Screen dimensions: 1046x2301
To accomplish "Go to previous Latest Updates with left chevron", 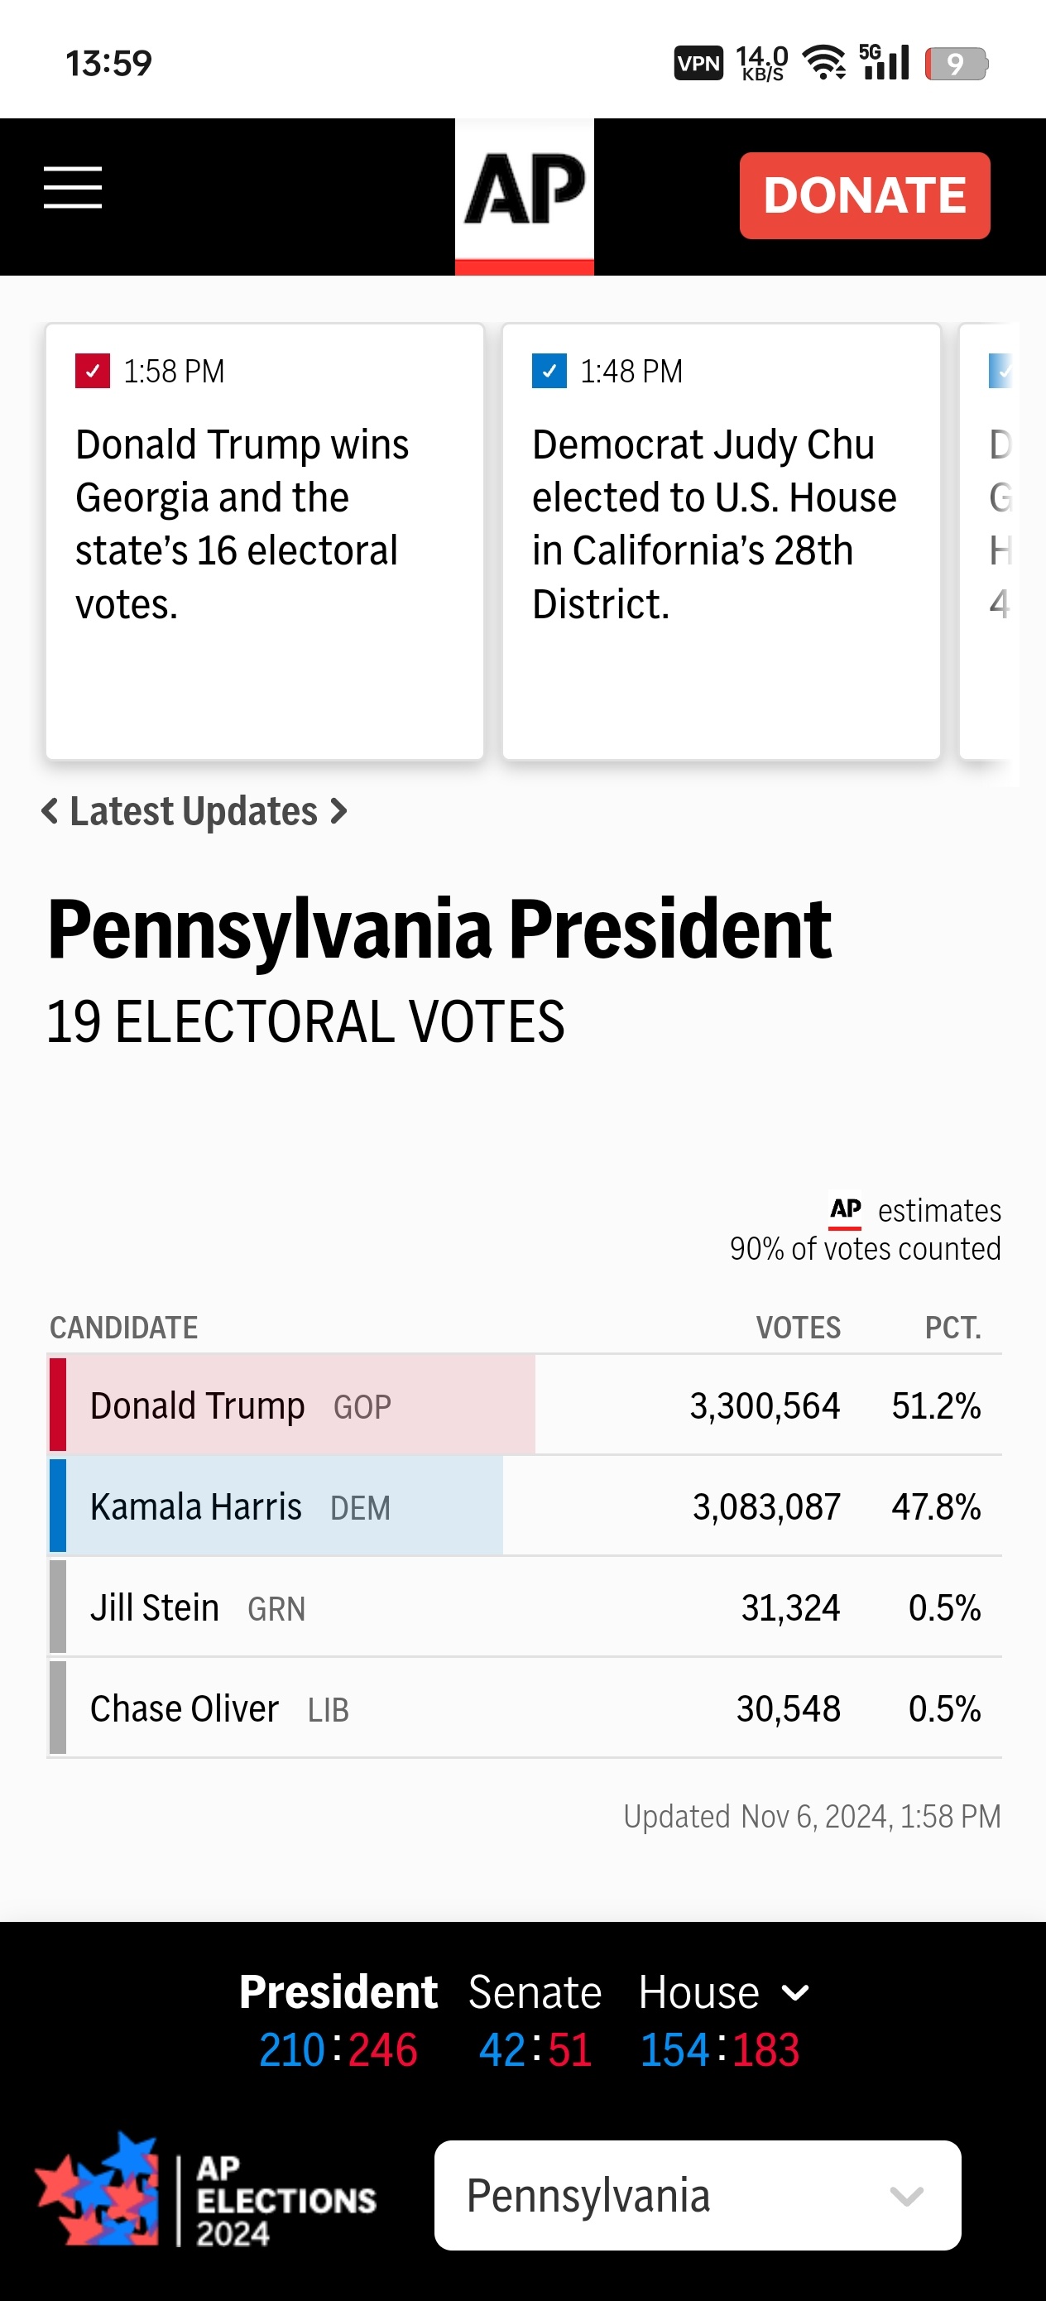I will coord(50,811).
